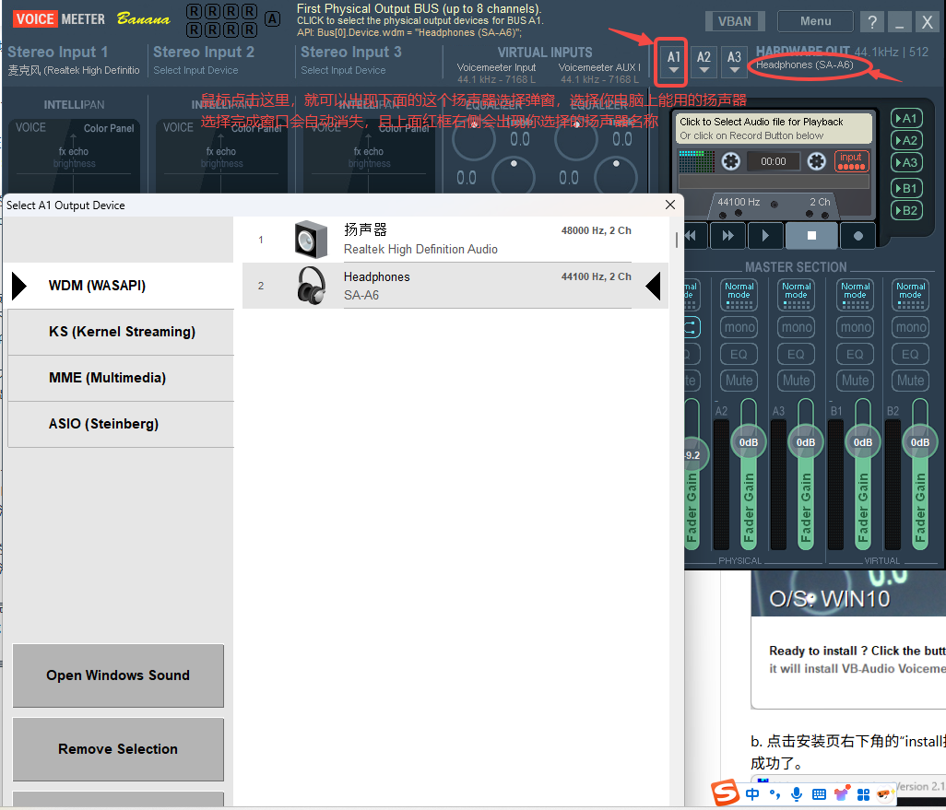Toggle recorder routing to bus A2
This screenshot has height=810, width=946.
pyautogui.click(x=906, y=140)
